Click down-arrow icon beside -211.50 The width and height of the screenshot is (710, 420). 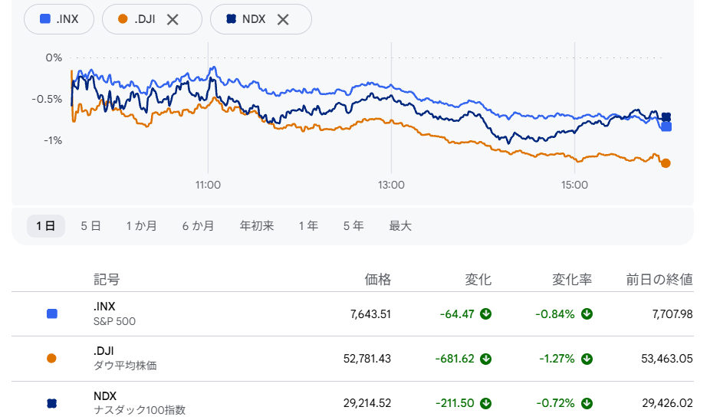point(486,403)
